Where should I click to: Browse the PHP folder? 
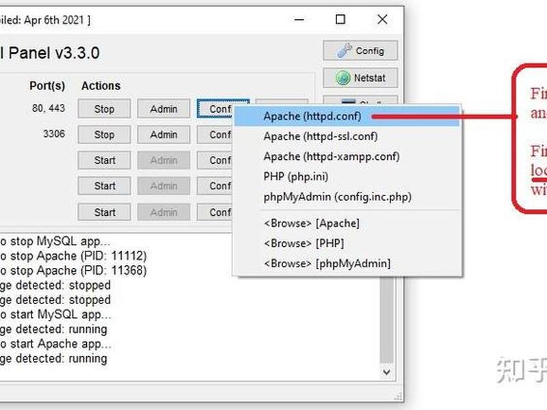point(347,243)
